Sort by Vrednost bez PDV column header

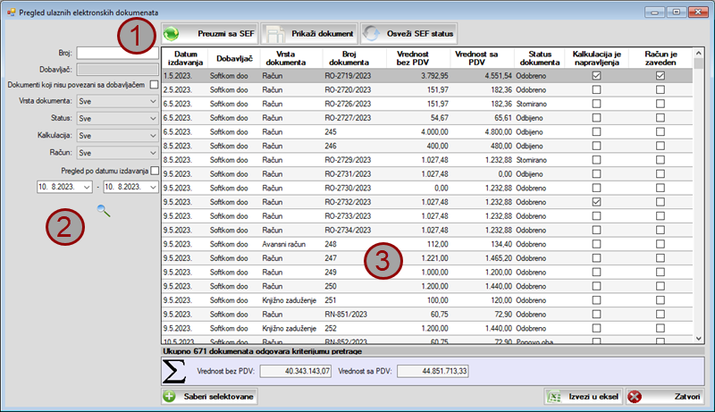click(x=413, y=58)
